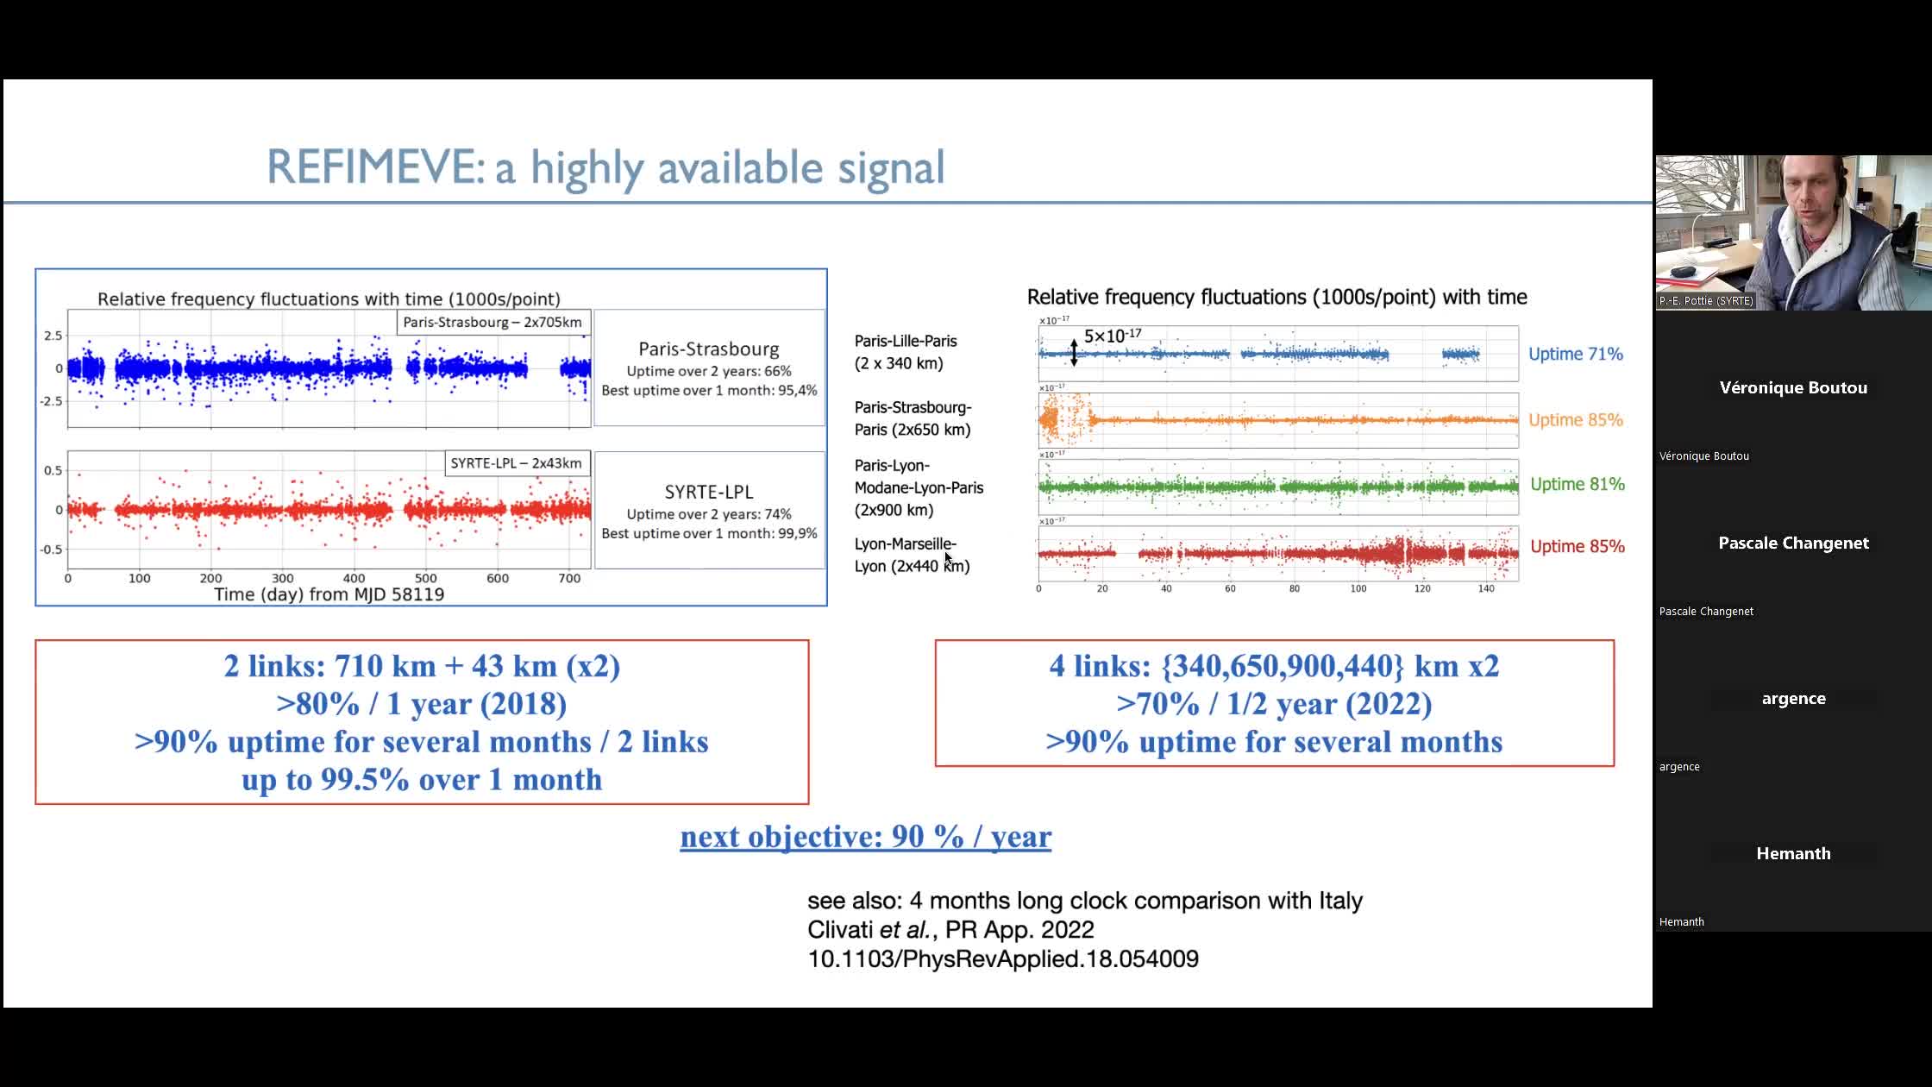Viewport: 1932px width, 1087px height.
Task: Click the P.-E. Pottie (SYRTE) name label
Action: (x=1705, y=301)
